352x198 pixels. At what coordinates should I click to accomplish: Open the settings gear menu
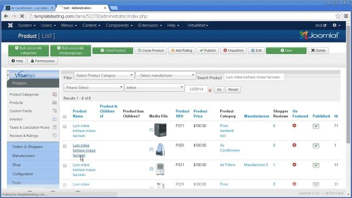336,25
